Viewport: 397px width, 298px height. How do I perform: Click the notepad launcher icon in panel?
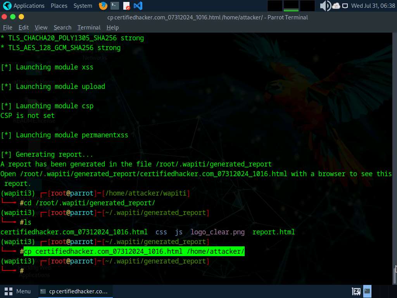[x=126, y=6]
